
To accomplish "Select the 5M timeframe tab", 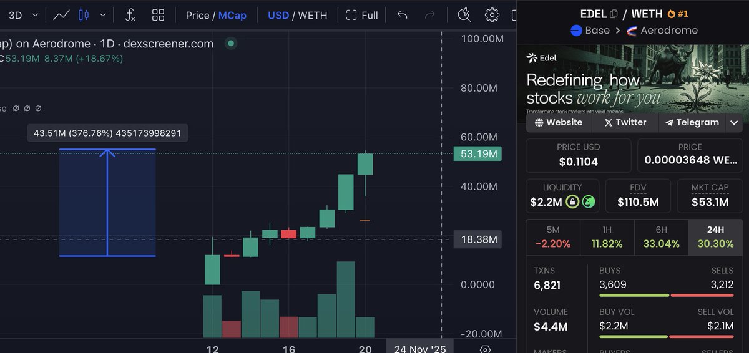I will (553, 237).
